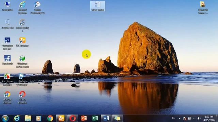Open Excel from the taskbar
Image resolution: width=218 pixels, height=122 pixels.
click(95, 118)
